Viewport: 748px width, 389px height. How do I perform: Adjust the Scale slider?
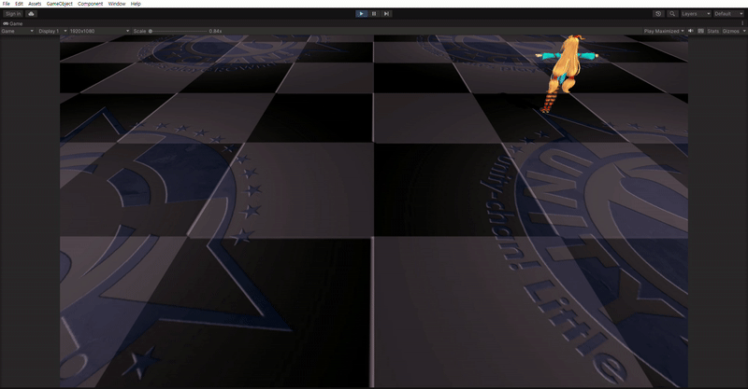[179, 31]
